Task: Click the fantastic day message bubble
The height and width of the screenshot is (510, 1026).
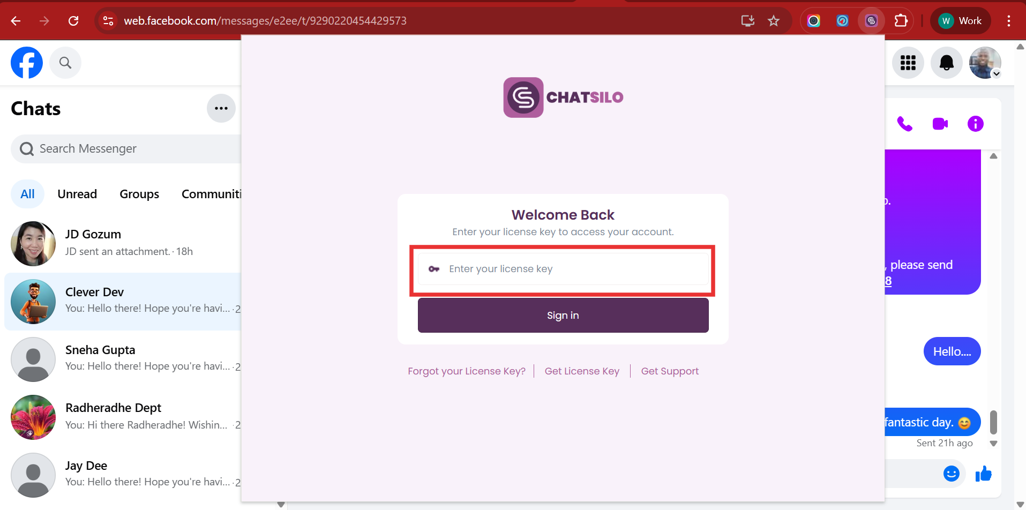Action: click(932, 422)
